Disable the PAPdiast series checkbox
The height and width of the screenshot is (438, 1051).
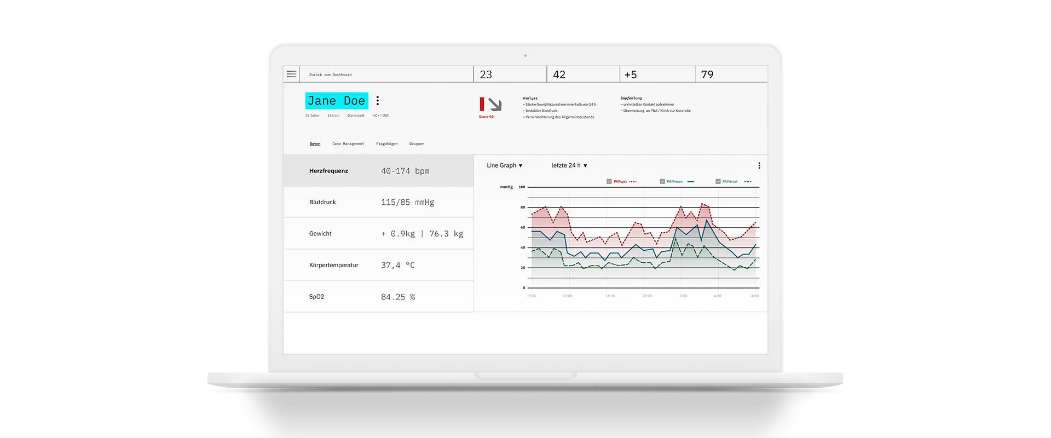(718, 182)
